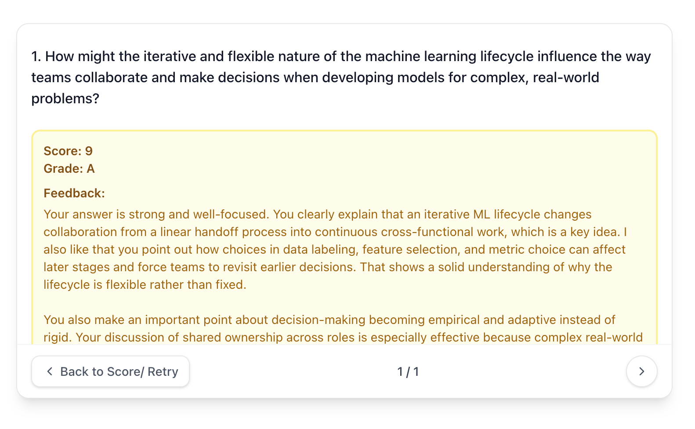Click the "Feedback:" heading
695x429 pixels.
74,193
